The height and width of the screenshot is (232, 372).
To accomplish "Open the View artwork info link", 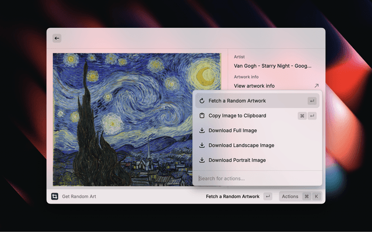I will tap(255, 86).
